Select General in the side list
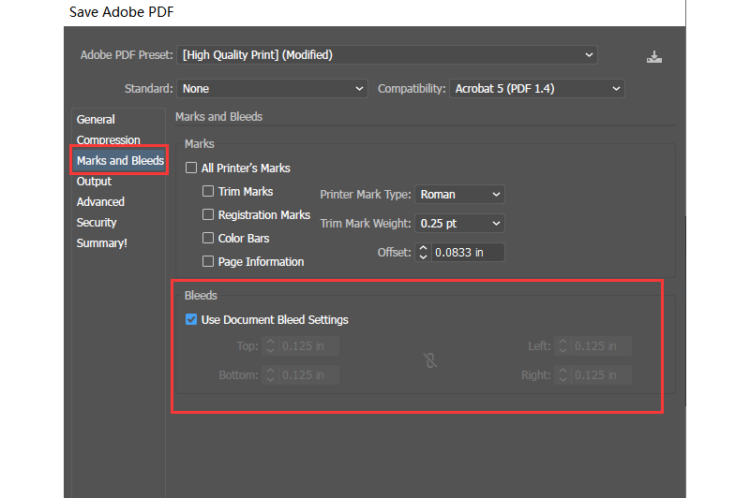This screenshot has width=750, height=498. coord(96,120)
